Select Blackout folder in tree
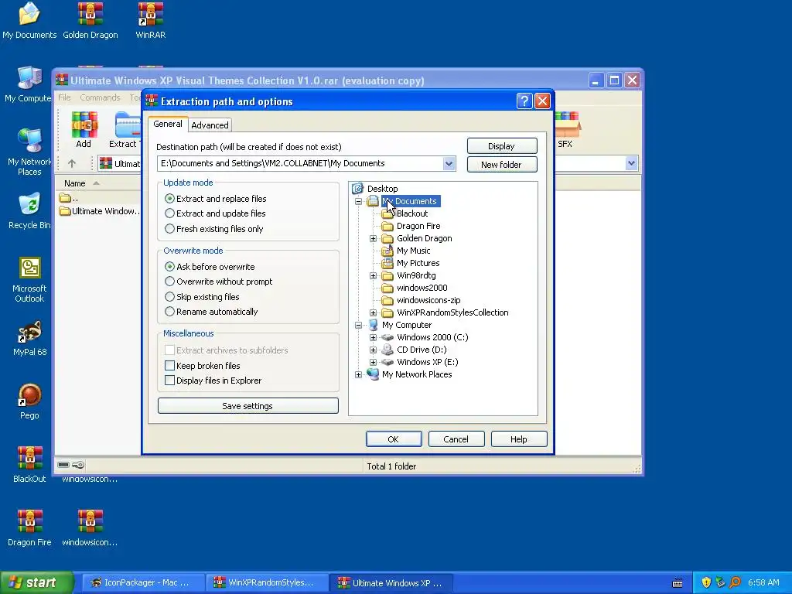 tap(411, 213)
